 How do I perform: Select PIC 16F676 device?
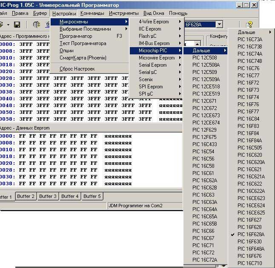coord(251,256)
